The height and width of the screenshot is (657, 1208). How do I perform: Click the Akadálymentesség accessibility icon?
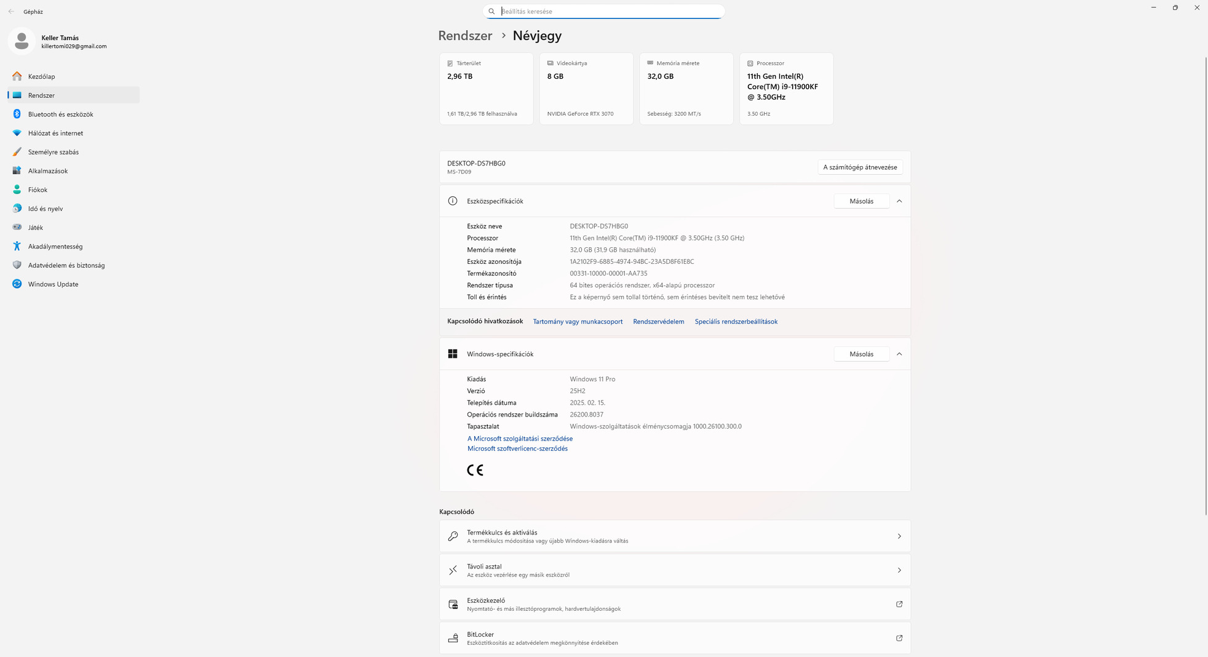(x=17, y=246)
